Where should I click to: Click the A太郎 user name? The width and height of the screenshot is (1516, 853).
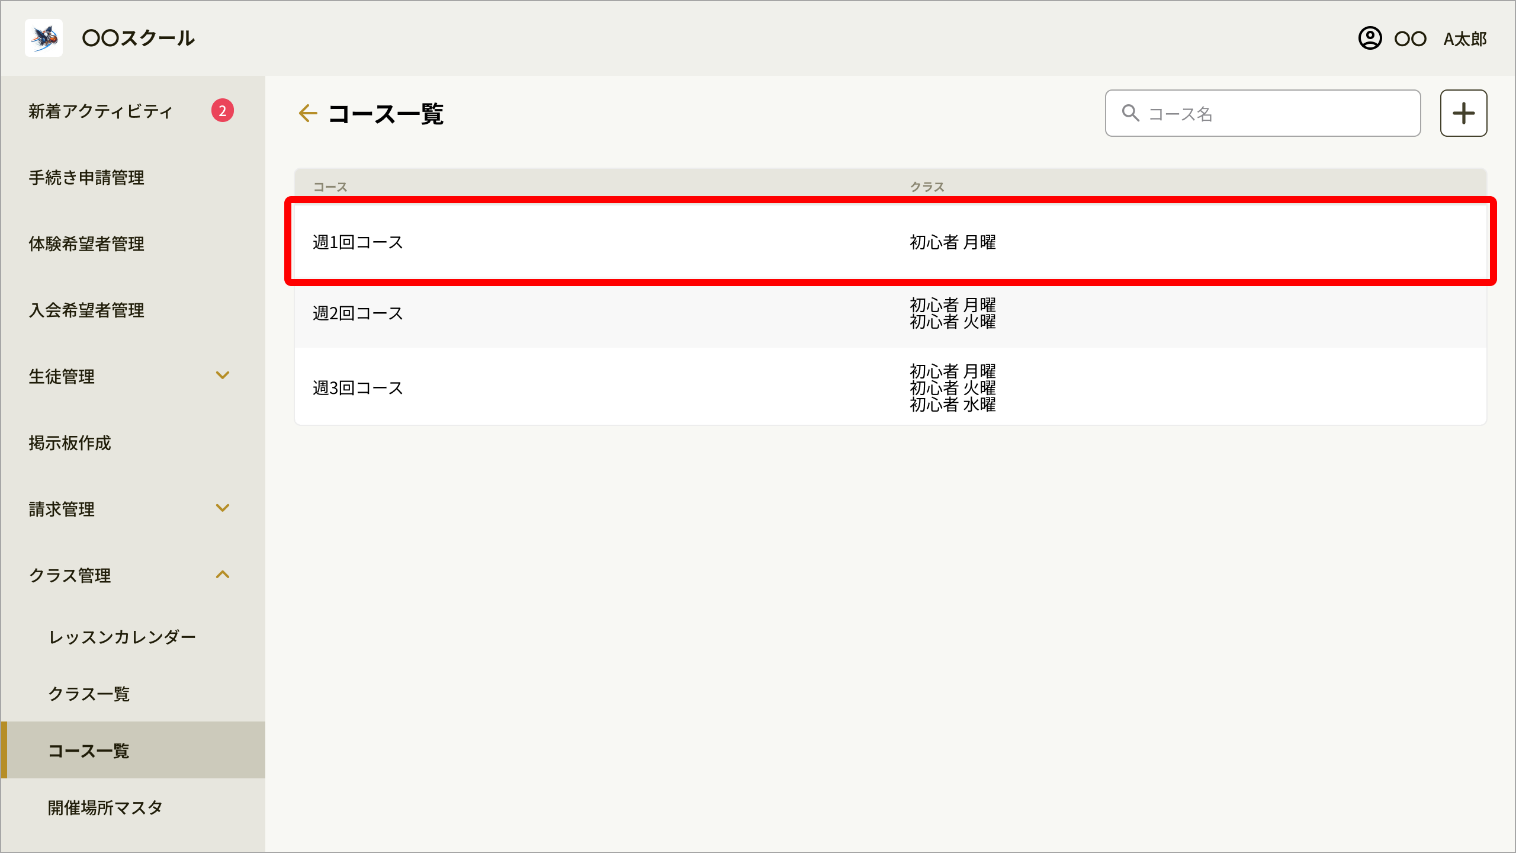1465,39
